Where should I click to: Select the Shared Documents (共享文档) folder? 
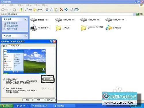point(62,28)
